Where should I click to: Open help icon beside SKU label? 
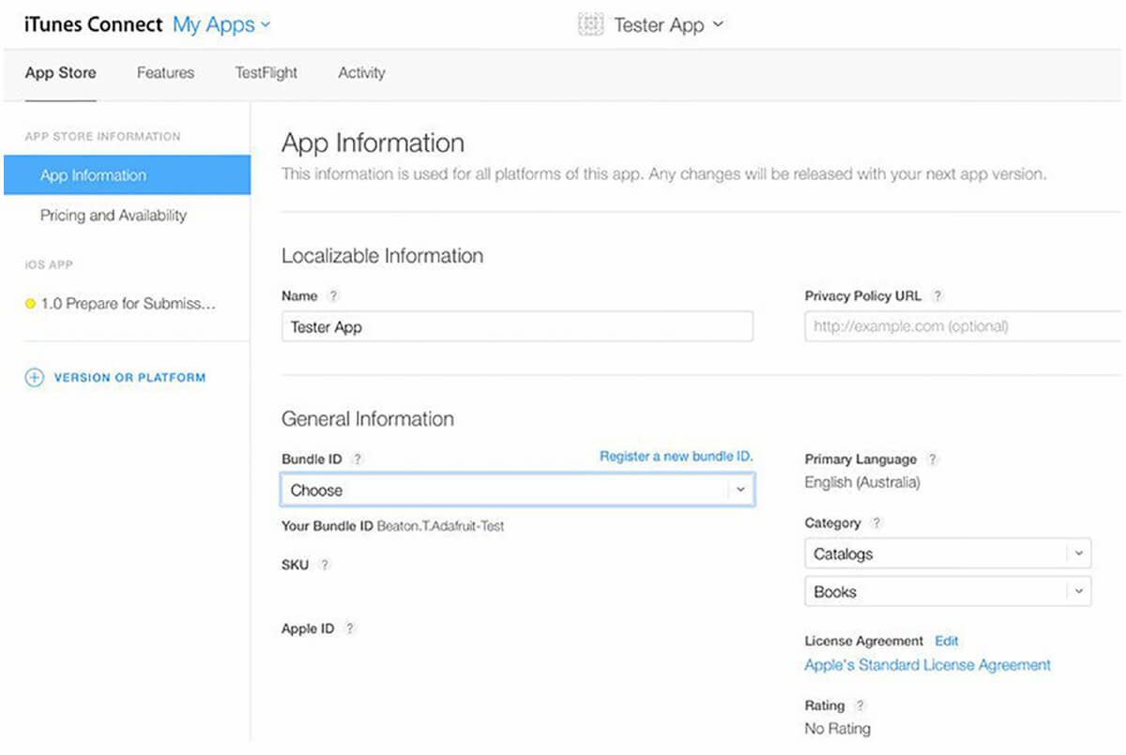pyautogui.click(x=325, y=565)
